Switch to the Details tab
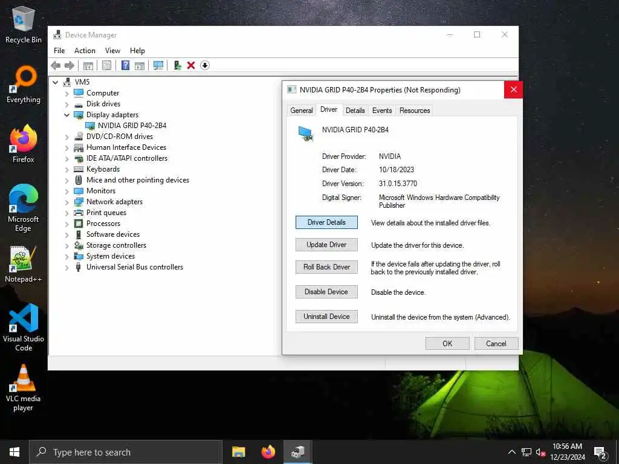The width and height of the screenshot is (619, 464). point(355,111)
